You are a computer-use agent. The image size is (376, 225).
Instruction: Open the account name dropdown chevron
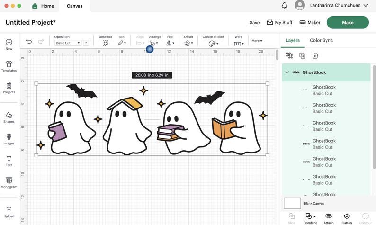point(366,5)
